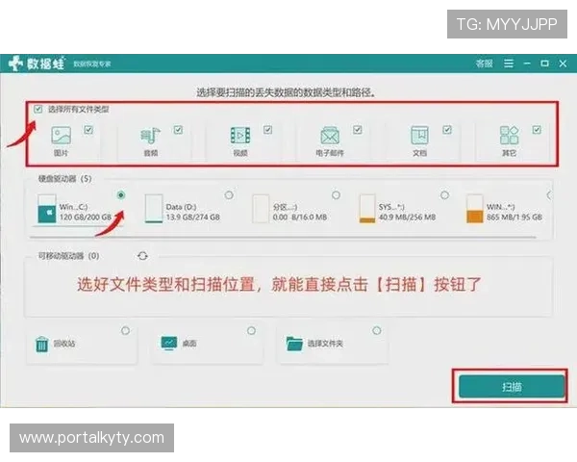Uncheck the 其它 checkbox
The image size is (577, 462).
click(537, 130)
